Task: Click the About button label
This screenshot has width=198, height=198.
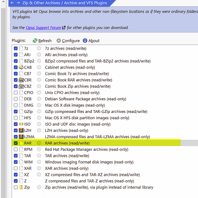Action: (94, 41)
